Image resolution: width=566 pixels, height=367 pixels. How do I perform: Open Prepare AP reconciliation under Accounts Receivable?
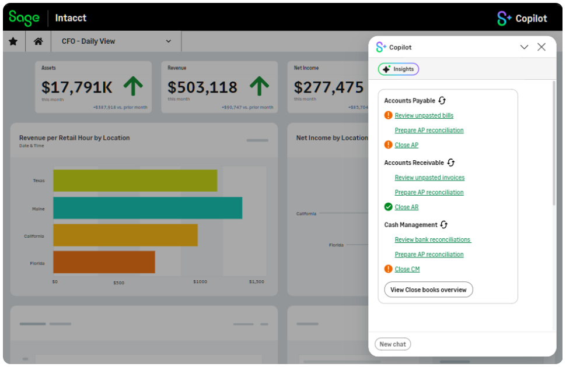coord(429,192)
